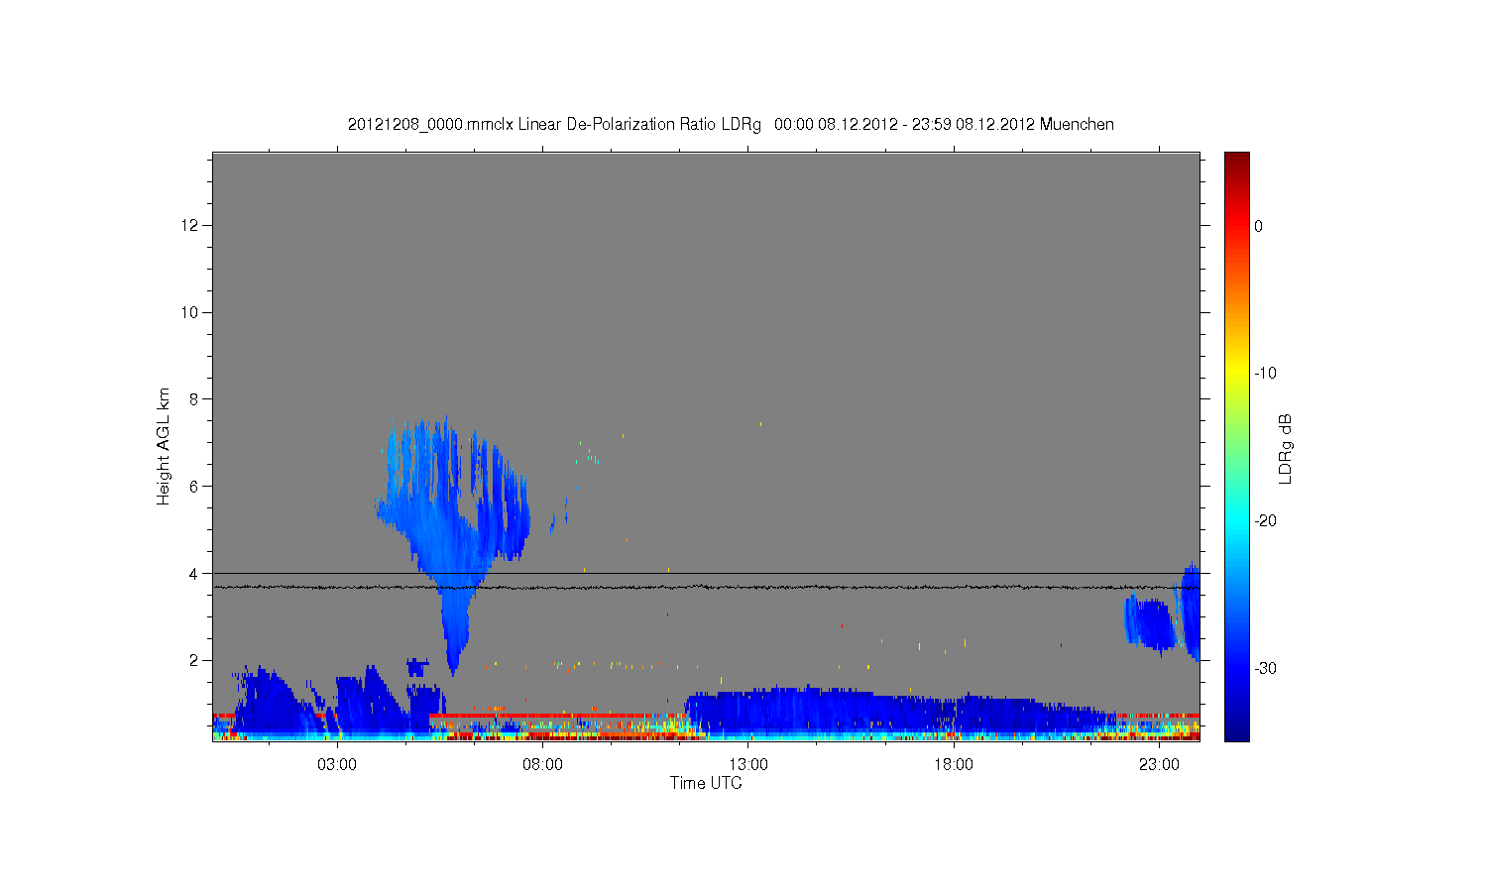Click the height tick label 4
This screenshot has width=1487, height=892.
pyautogui.click(x=195, y=574)
